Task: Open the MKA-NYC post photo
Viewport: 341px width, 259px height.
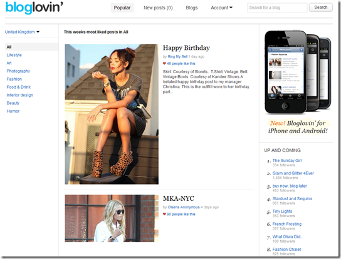Action: pos(112,218)
